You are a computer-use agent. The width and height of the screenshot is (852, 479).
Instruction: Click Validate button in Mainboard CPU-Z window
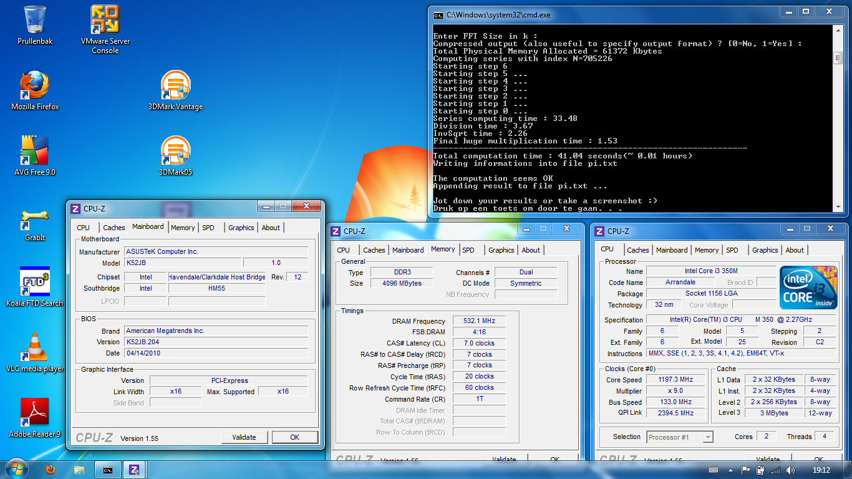[x=244, y=437]
